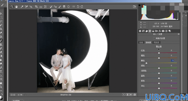Enable the 转换为灰度 checkbox

tap(154, 38)
